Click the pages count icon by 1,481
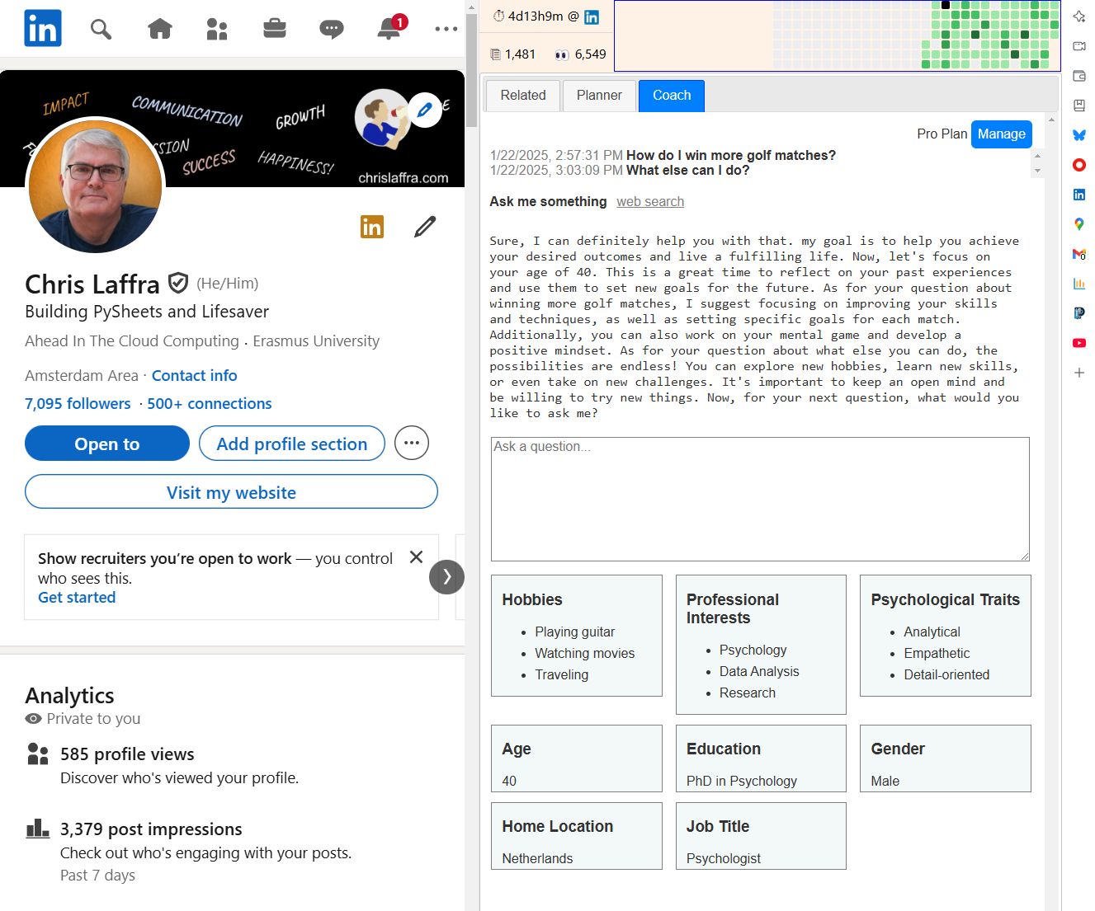 496,54
